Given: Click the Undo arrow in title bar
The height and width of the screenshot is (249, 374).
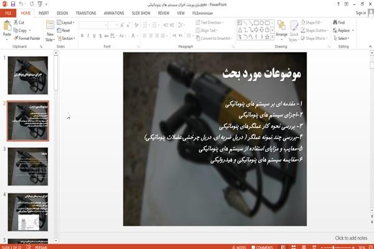Looking at the screenshot, I should coord(21,4).
